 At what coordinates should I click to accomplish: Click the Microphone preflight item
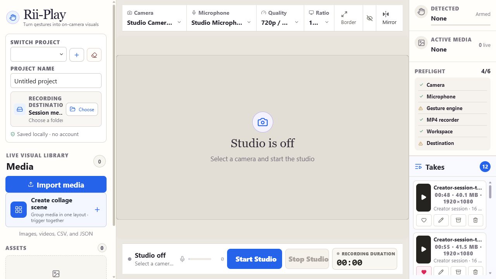click(453, 96)
